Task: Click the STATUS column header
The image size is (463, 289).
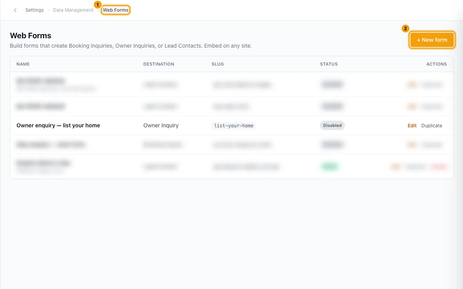Action: pyautogui.click(x=328, y=64)
